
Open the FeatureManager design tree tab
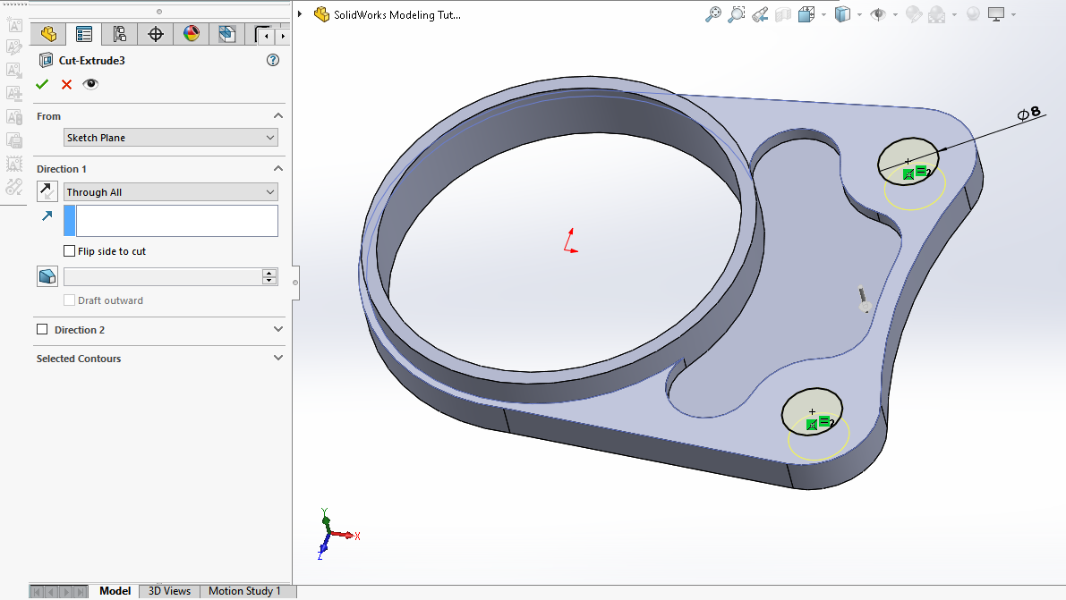(48, 35)
